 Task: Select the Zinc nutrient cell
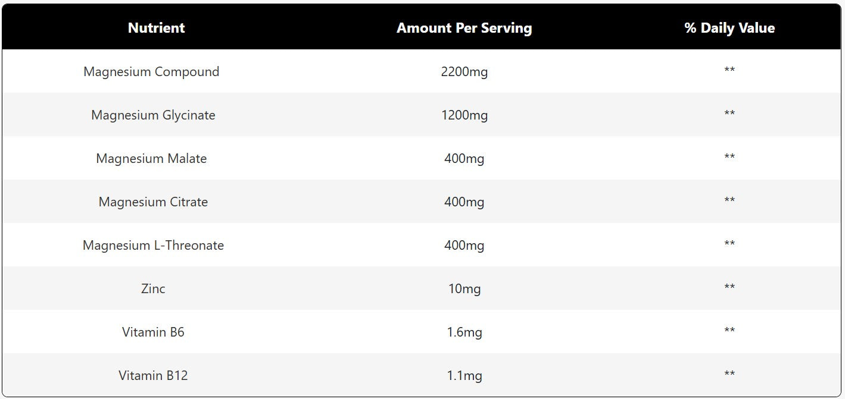[153, 289]
